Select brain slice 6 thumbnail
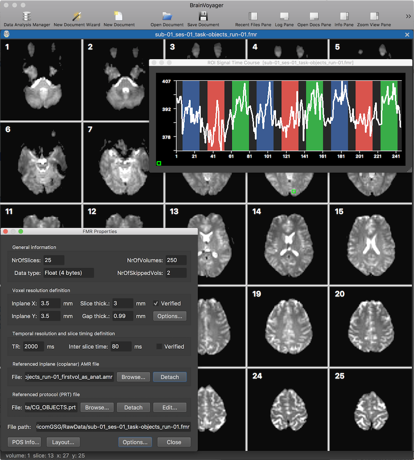Viewport: 414px width, 460px height. point(41,162)
